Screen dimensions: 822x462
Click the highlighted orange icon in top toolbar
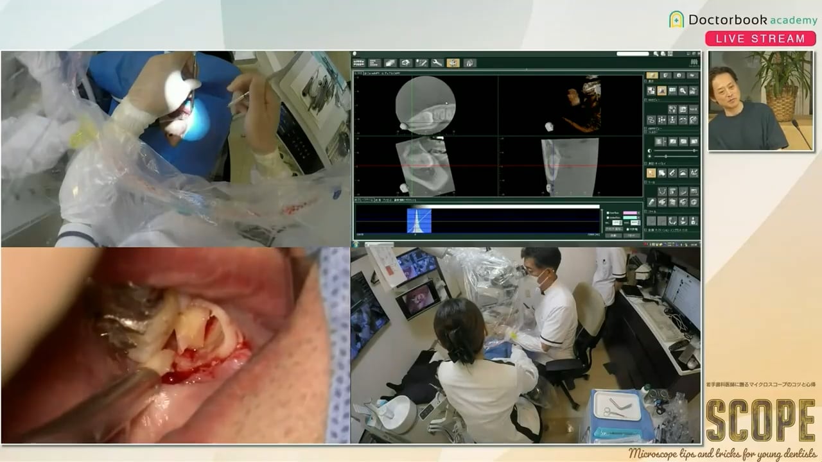point(453,63)
